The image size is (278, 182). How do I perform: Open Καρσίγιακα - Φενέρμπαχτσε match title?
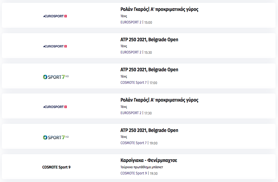pos(149,160)
